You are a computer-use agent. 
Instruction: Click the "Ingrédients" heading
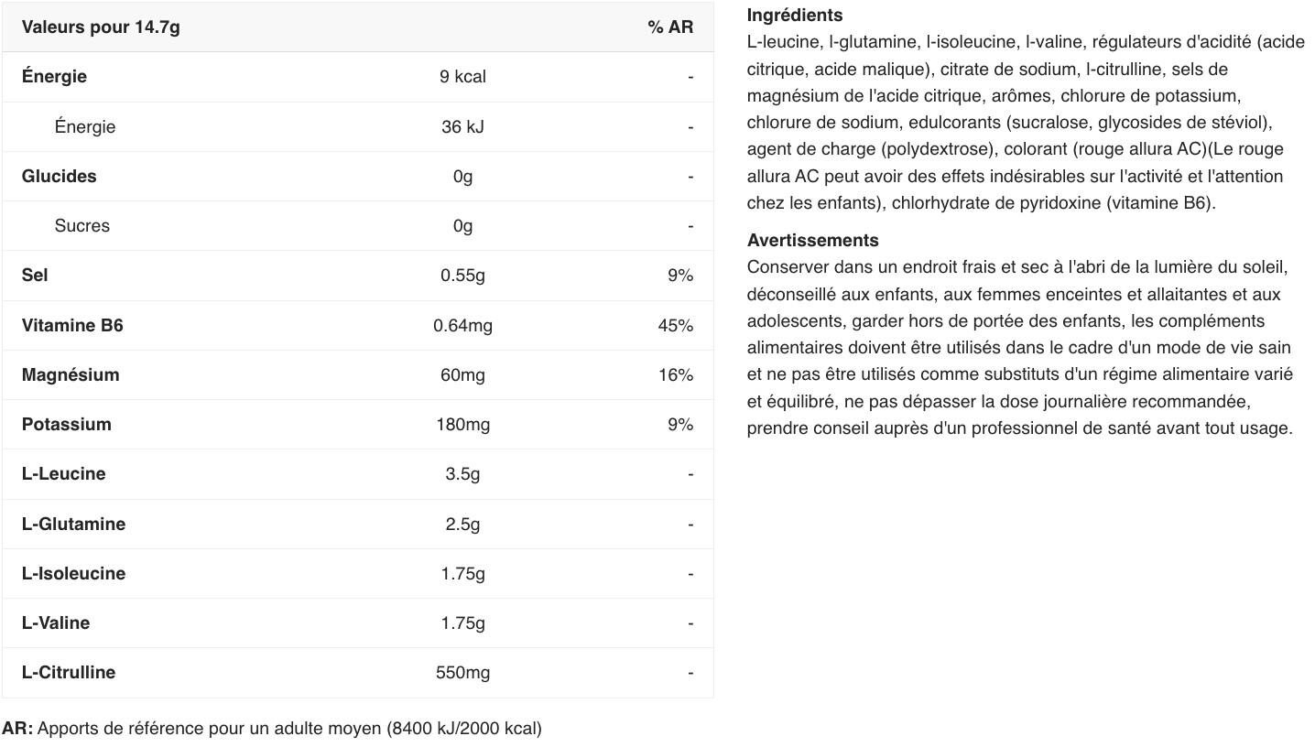[x=795, y=15]
